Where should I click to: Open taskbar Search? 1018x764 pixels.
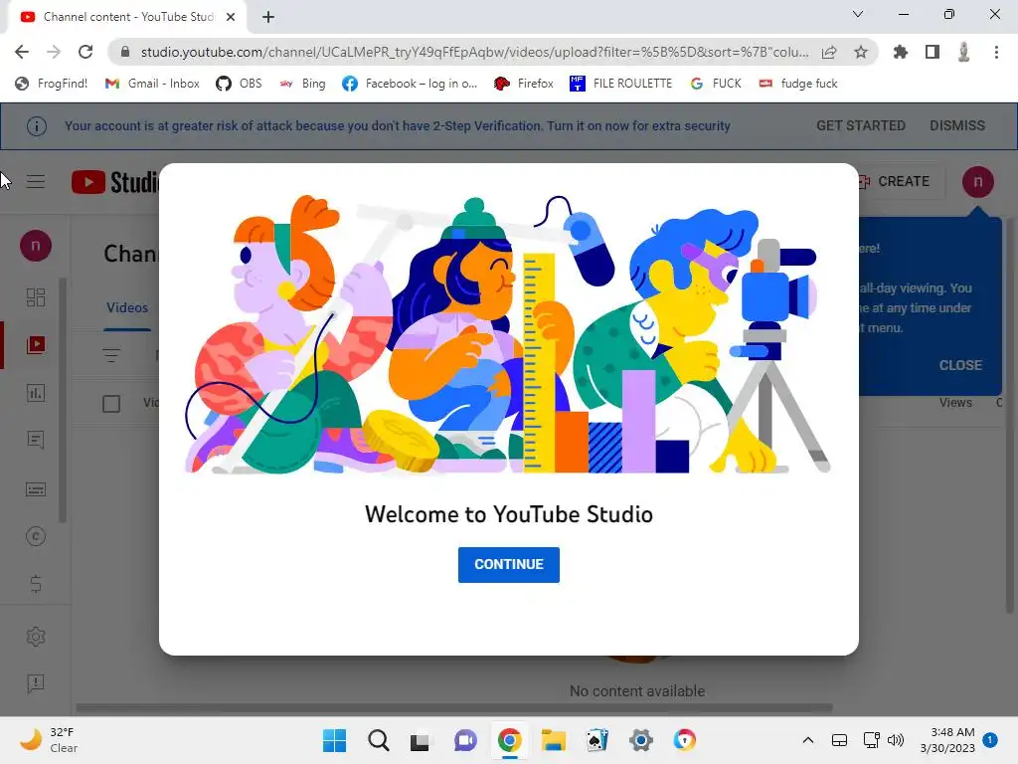point(379,740)
